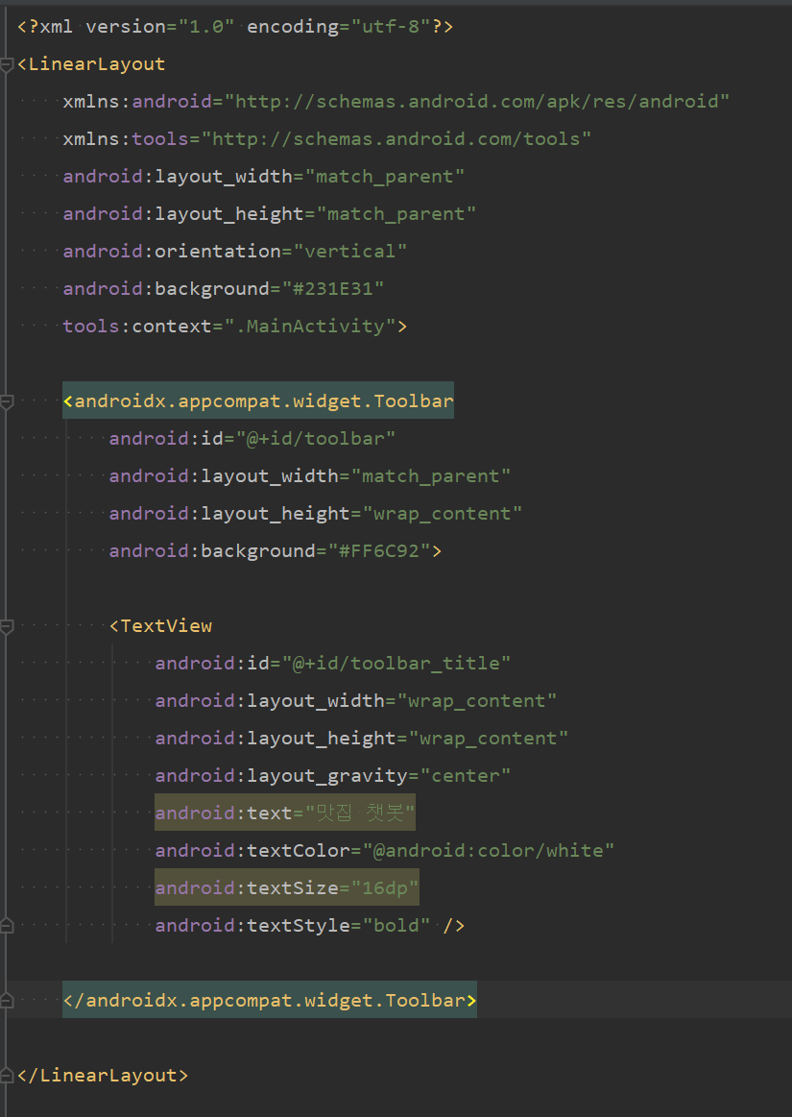Click the android:orientation attribute name

point(172,252)
